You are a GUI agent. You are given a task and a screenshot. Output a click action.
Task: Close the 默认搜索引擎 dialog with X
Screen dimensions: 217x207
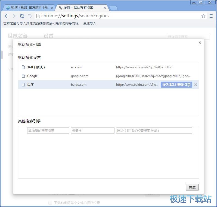200,43
